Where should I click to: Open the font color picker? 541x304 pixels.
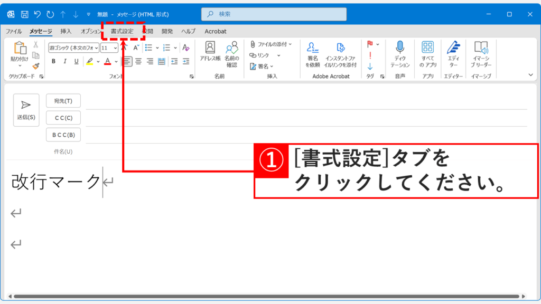coord(107,62)
